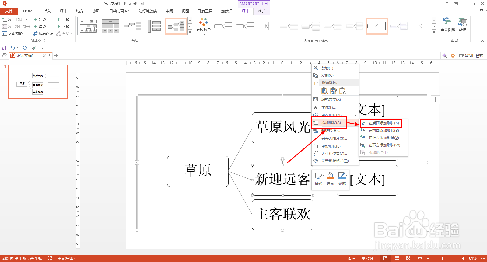
Task: Switch to the HOME ribbon tab
Action: click(29, 11)
